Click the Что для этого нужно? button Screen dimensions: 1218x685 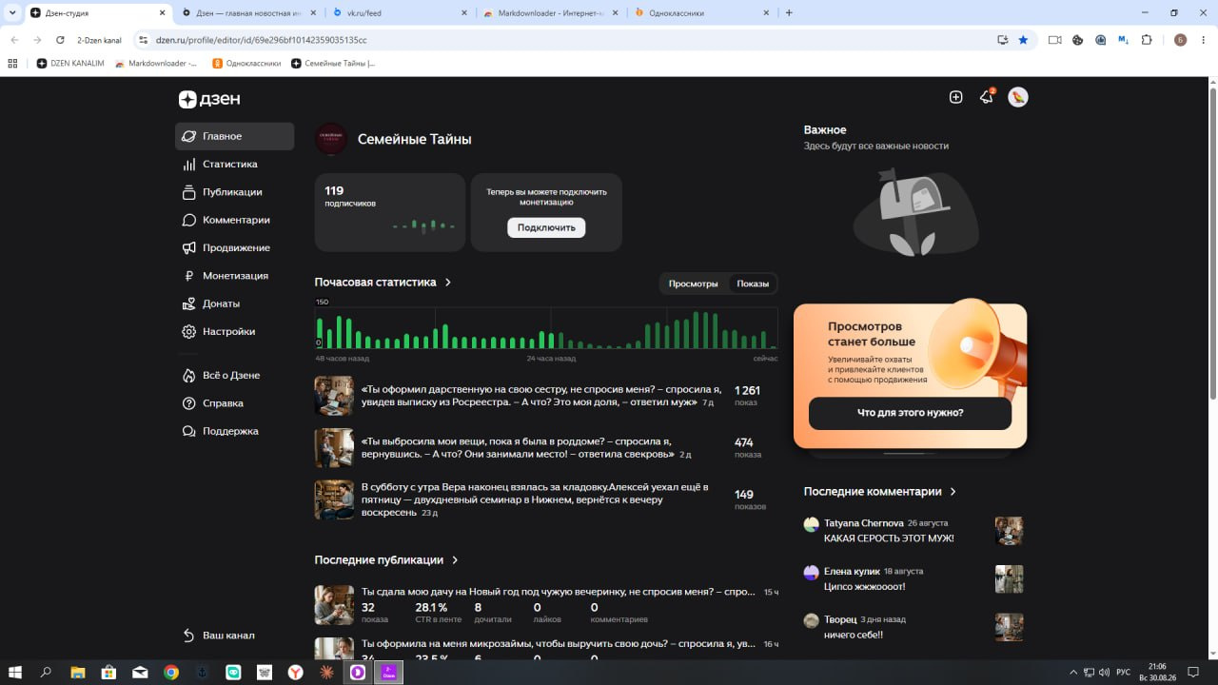[x=910, y=413]
